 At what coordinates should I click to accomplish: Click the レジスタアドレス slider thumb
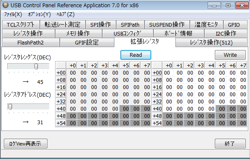coord(10,107)
